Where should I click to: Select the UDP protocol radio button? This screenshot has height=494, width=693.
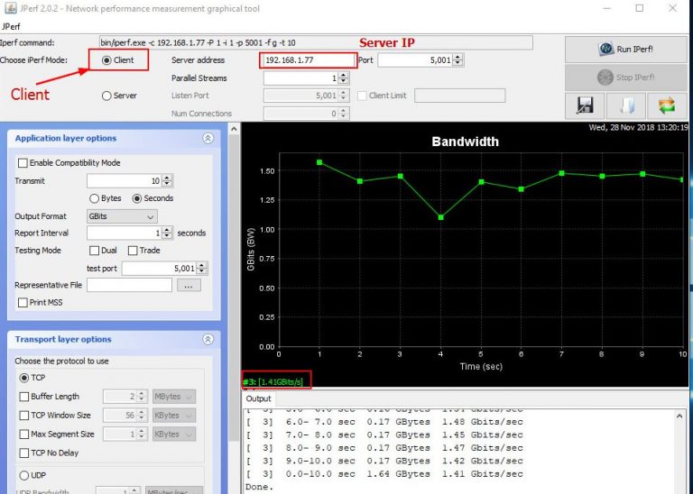24,475
